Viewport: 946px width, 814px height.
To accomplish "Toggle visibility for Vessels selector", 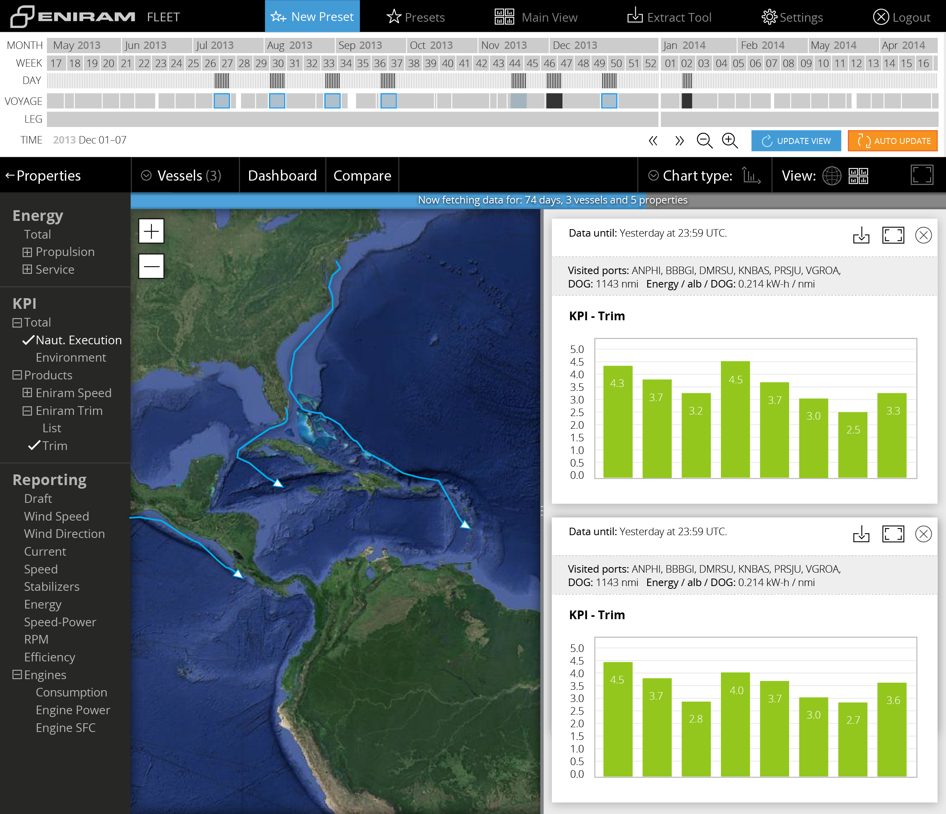I will [146, 175].
